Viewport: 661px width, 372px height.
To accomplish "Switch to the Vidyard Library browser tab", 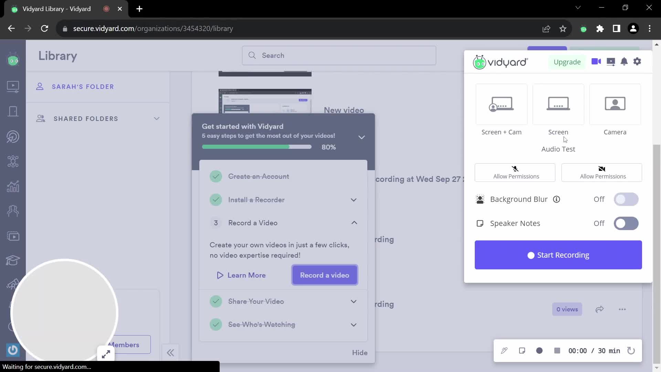I will coord(57,9).
